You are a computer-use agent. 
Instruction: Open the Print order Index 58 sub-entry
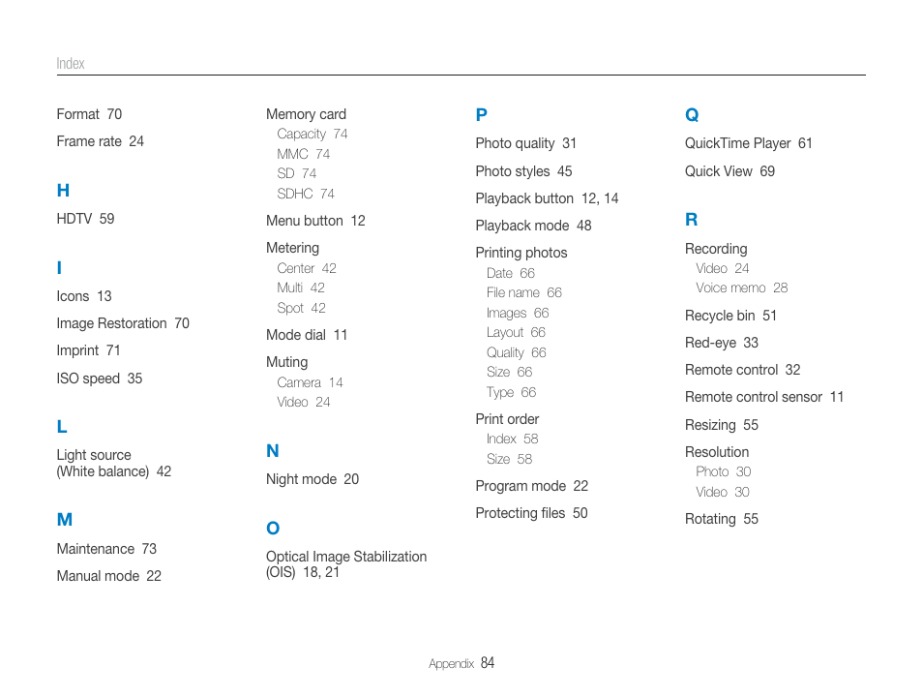click(512, 439)
